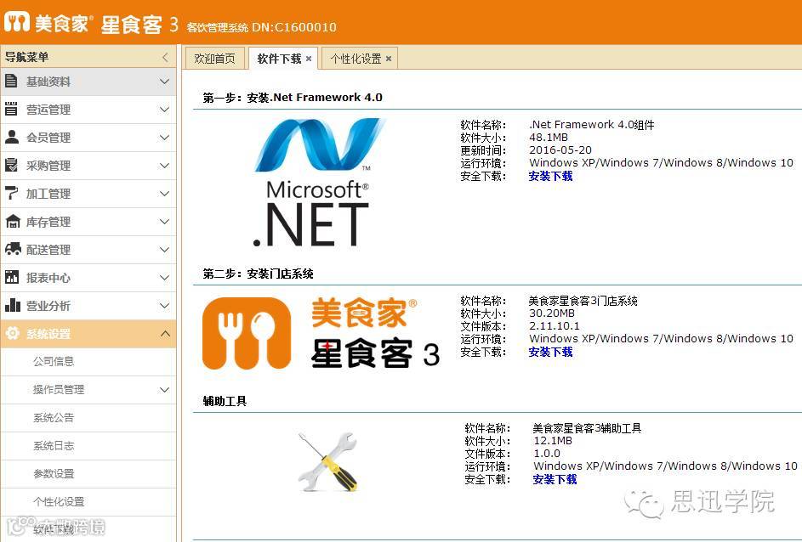
Task: Click the 导航菜单 panel title
Action: click(26, 57)
